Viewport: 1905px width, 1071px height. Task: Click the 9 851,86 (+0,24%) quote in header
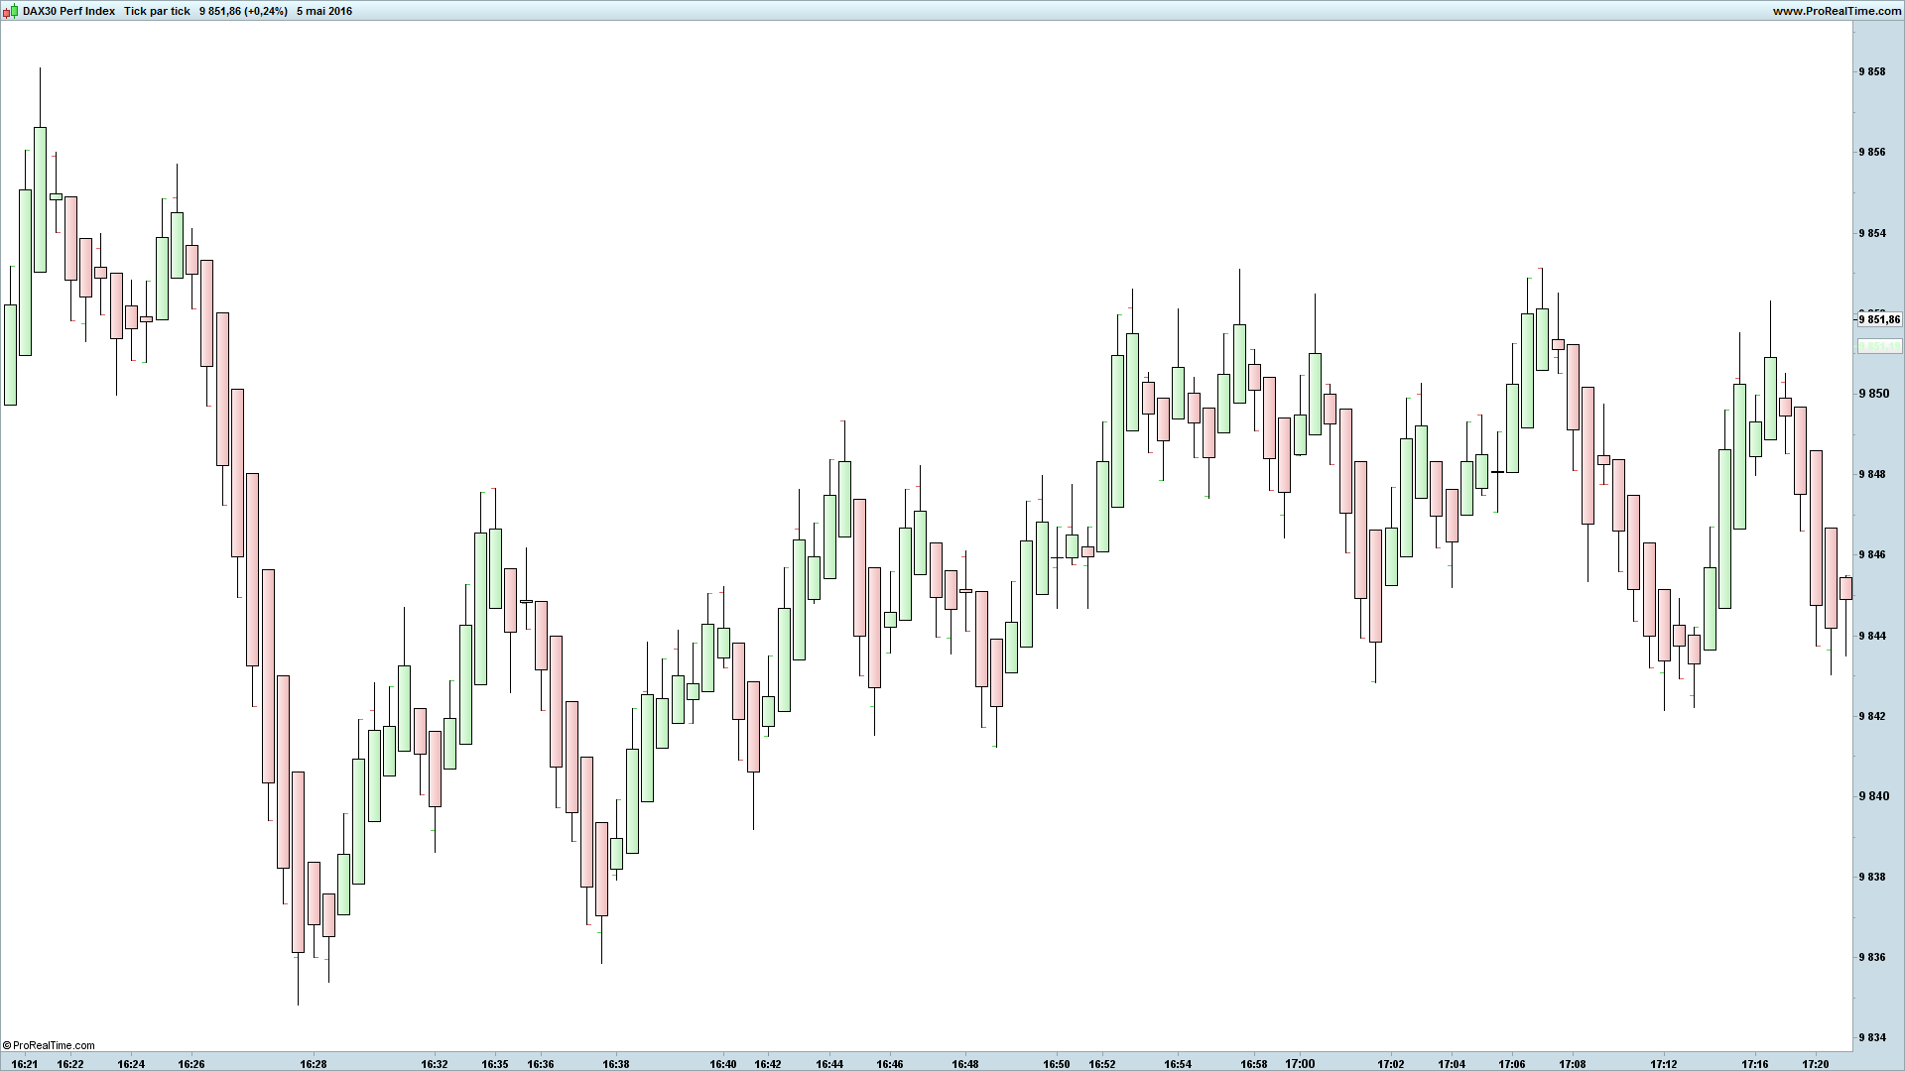243,11
